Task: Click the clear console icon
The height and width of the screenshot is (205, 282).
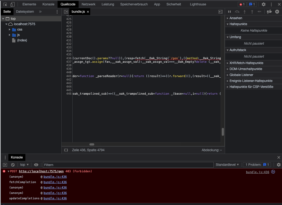Action: pos(12,165)
